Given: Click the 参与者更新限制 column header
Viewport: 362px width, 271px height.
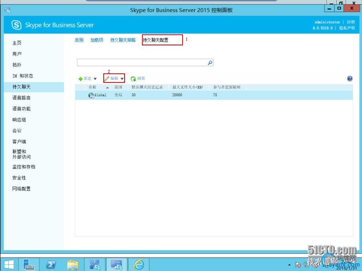Looking at the screenshot, I should click(227, 87).
